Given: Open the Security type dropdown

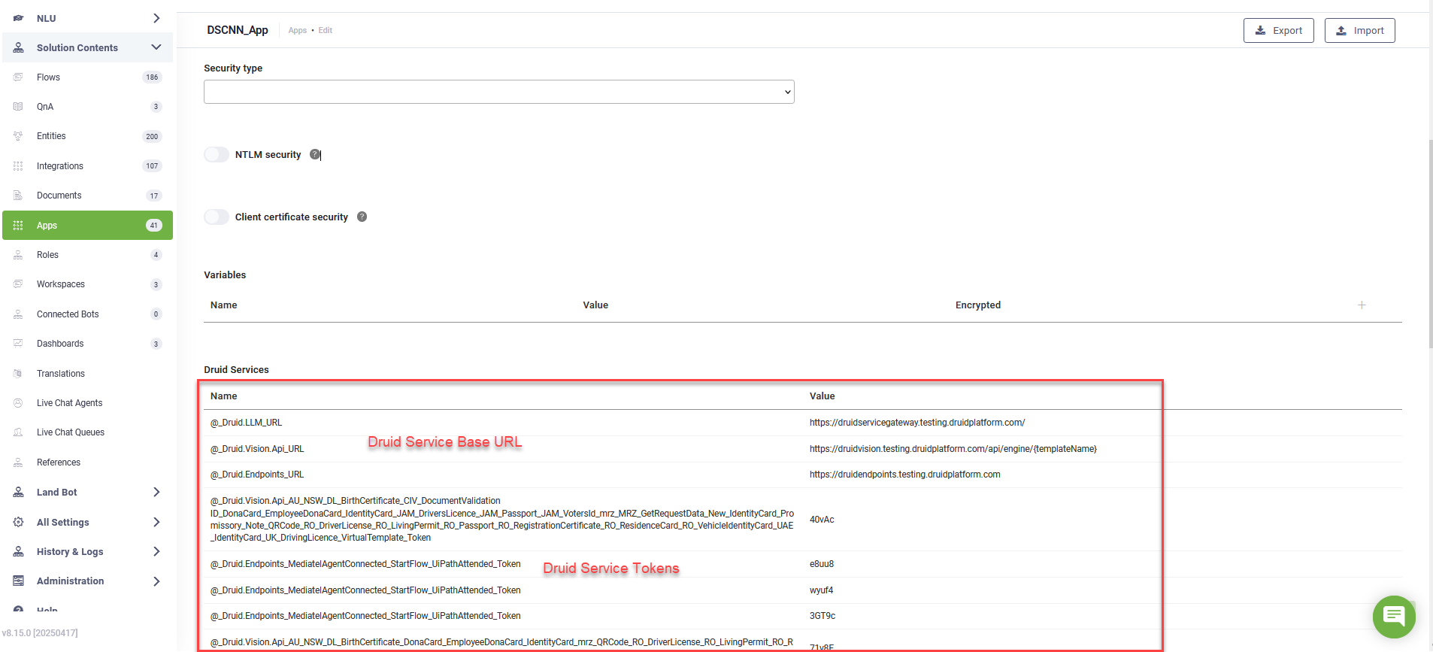Looking at the screenshot, I should (499, 92).
